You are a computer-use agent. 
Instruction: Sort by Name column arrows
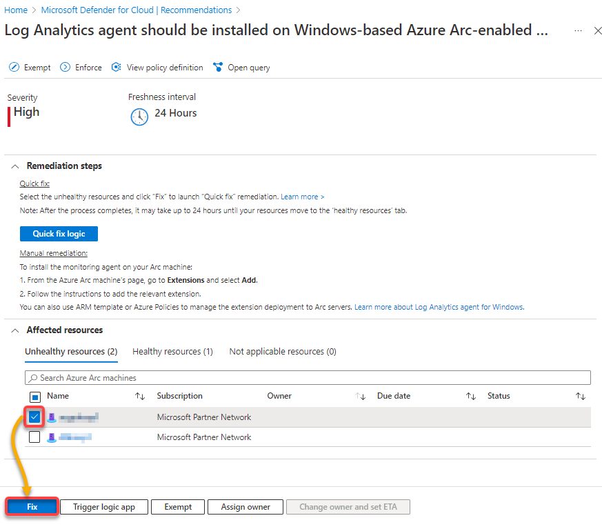click(x=140, y=396)
